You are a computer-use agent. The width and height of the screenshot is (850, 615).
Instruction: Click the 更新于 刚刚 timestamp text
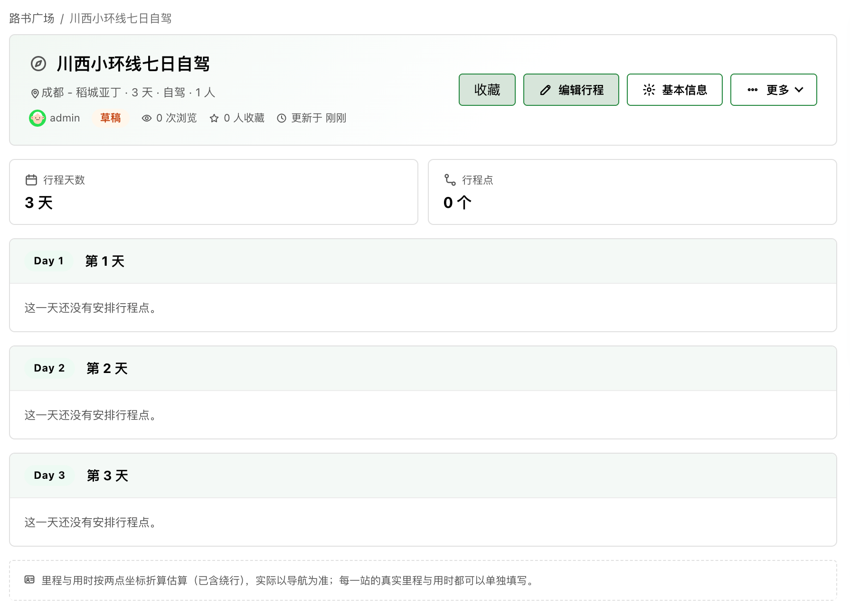(x=319, y=118)
